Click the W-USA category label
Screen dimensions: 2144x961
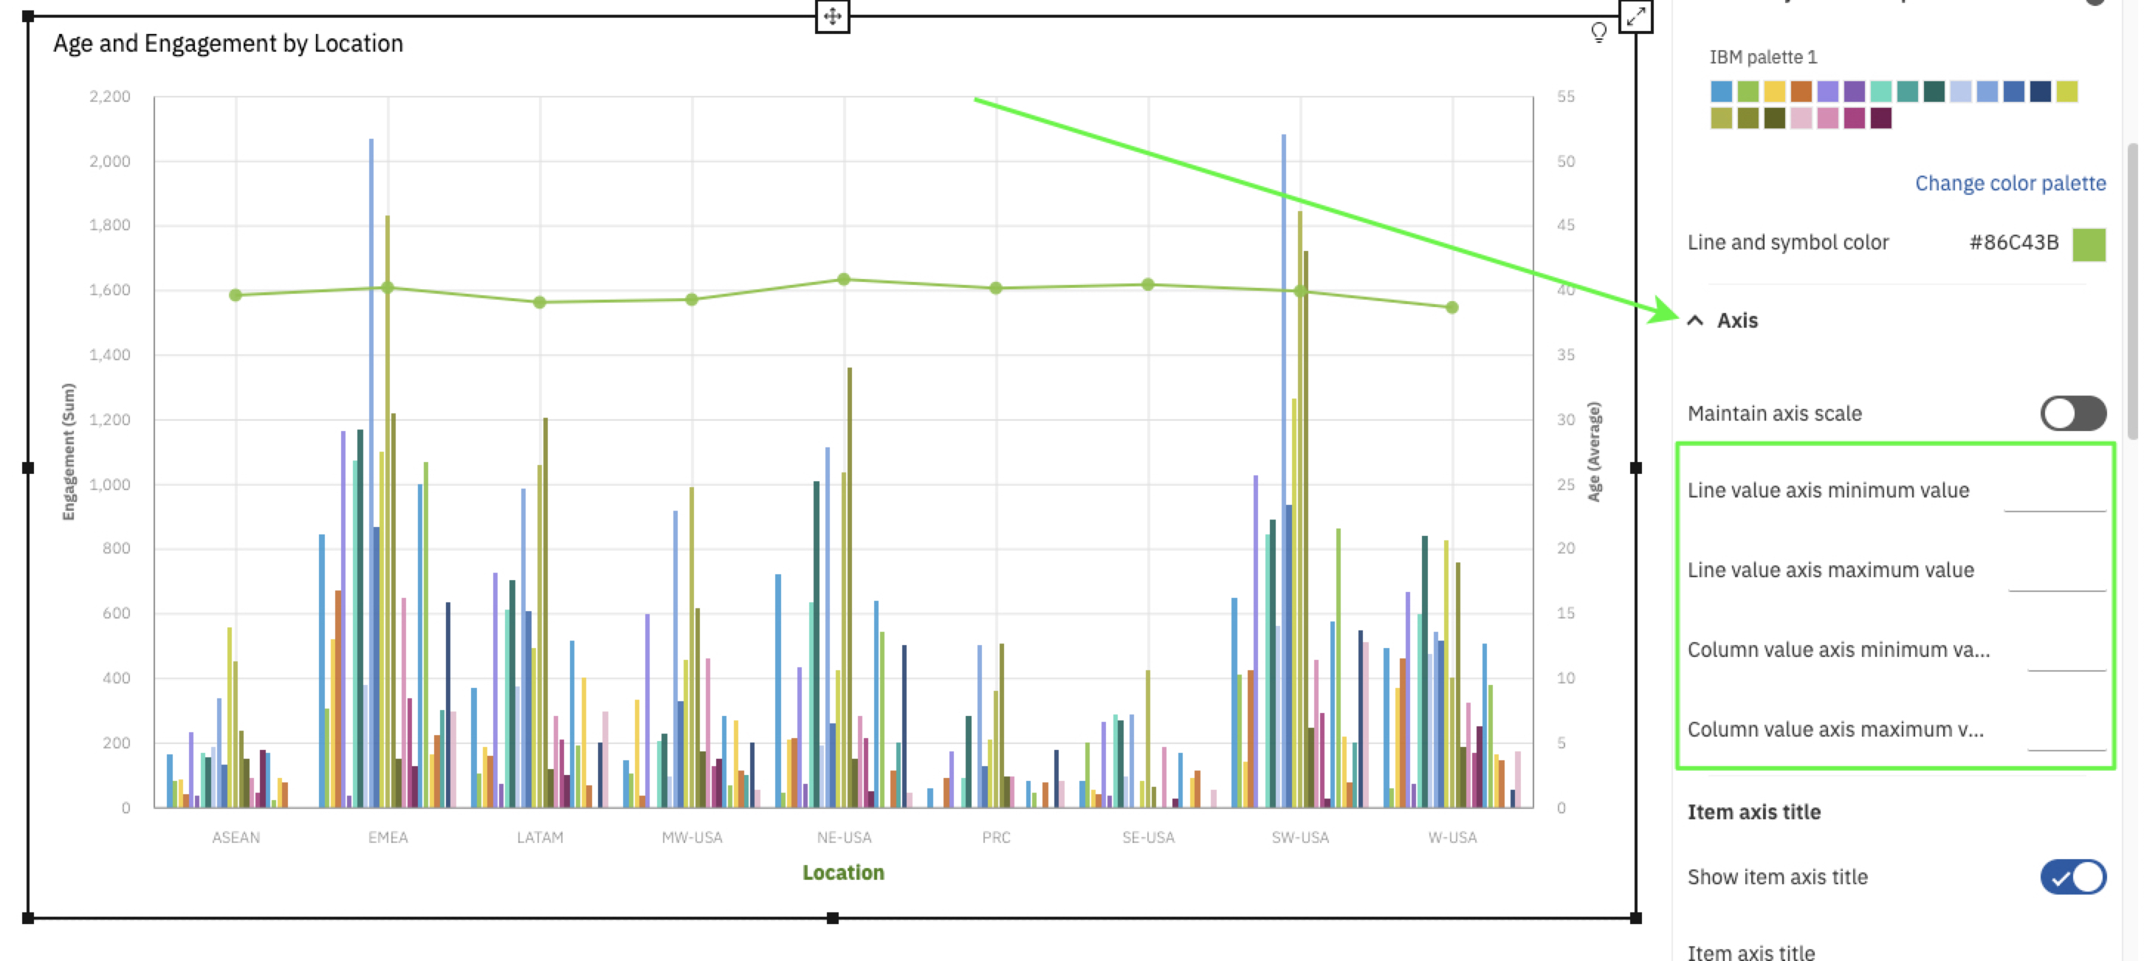click(1452, 837)
